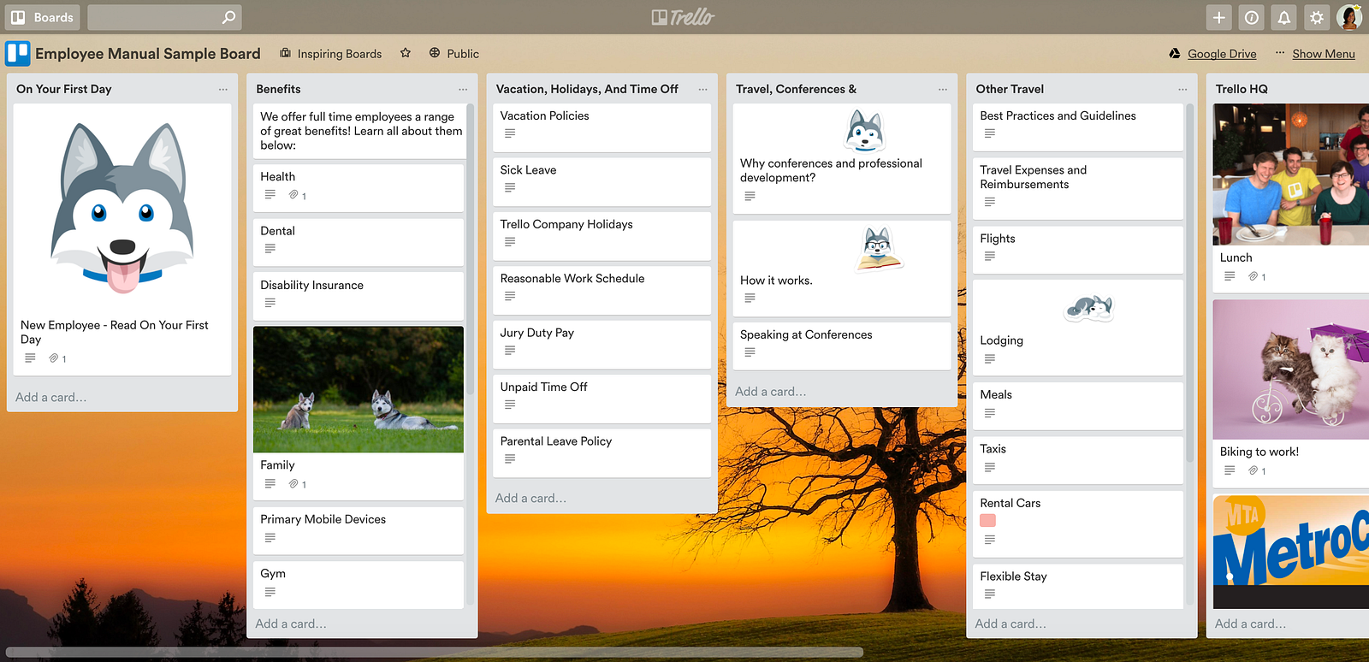Image resolution: width=1369 pixels, height=662 pixels.
Task: Open the Trello Company Holidays card
Action: coord(602,236)
